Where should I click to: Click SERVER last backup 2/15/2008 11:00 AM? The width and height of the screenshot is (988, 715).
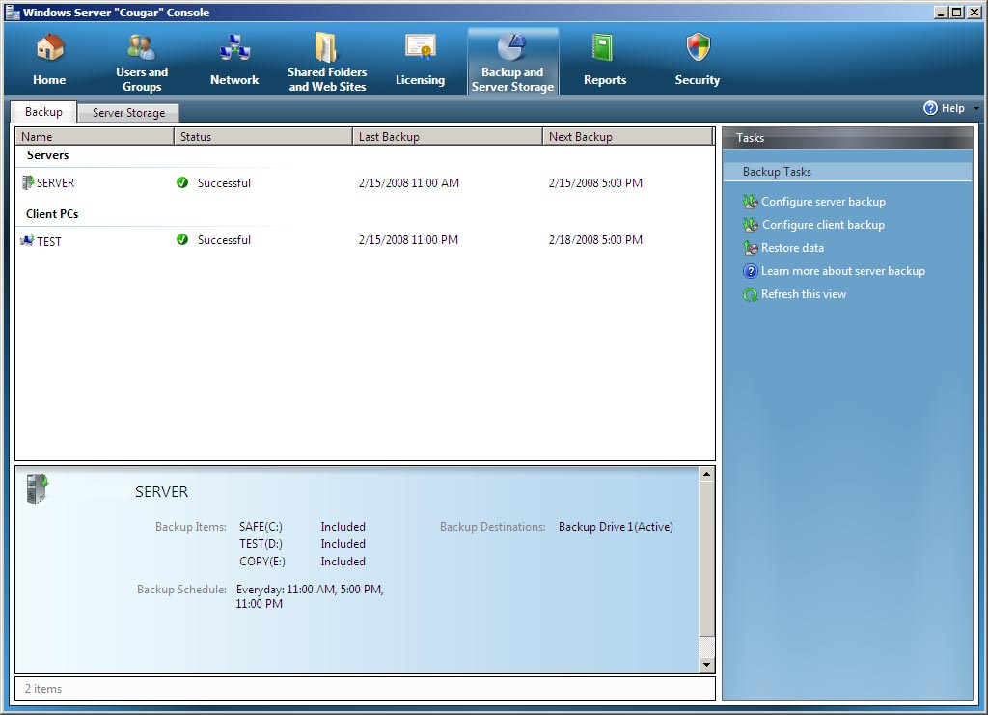[409, 182]
